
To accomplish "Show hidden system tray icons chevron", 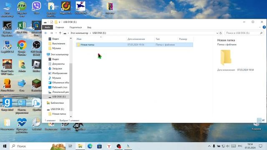I will pyautogui.click(x=209, y=146).
